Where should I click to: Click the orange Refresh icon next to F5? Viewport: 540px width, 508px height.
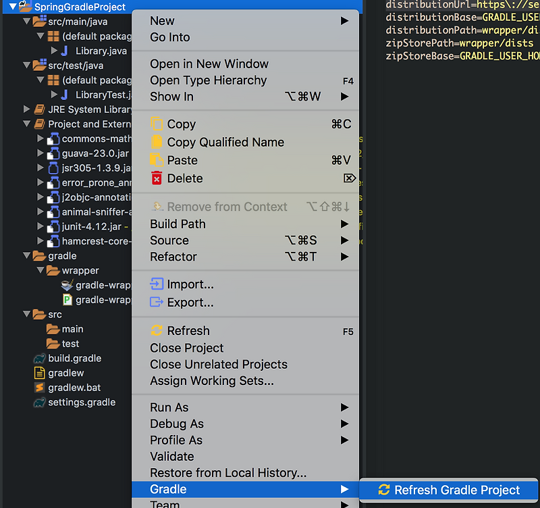coord(158,330)
